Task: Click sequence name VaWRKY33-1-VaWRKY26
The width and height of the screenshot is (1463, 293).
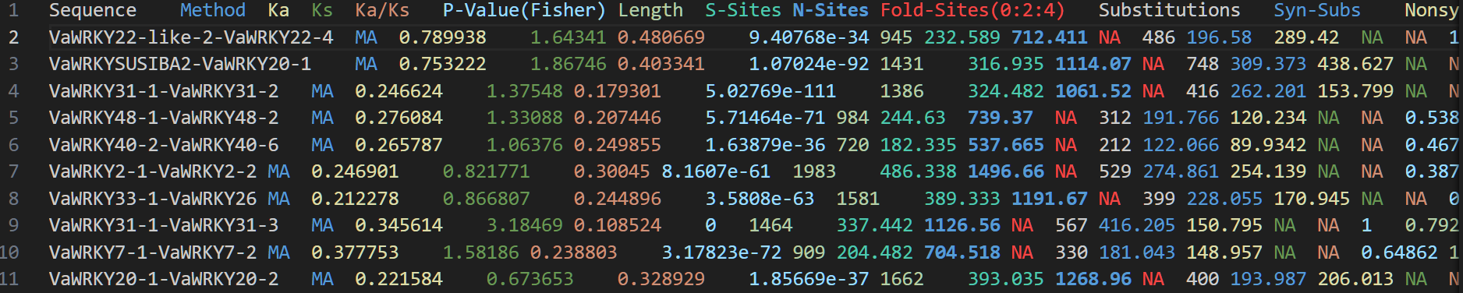Action: 153,199
